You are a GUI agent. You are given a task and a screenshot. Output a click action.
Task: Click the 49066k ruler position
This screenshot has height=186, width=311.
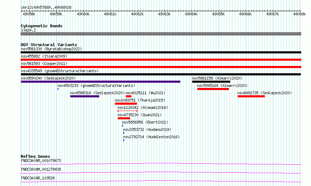[x=246, y=14]
